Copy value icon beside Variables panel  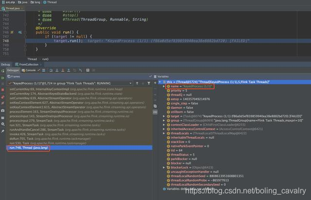pyautogui.click(x=155, y=106)
